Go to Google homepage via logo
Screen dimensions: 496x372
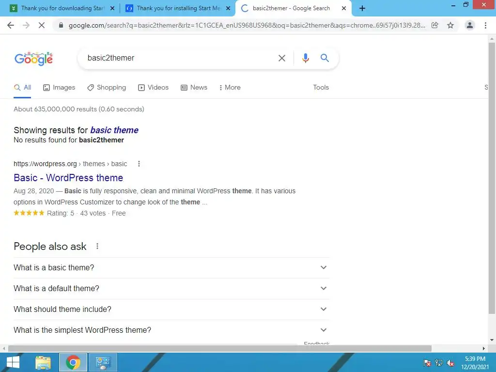[x=33, y=59]
